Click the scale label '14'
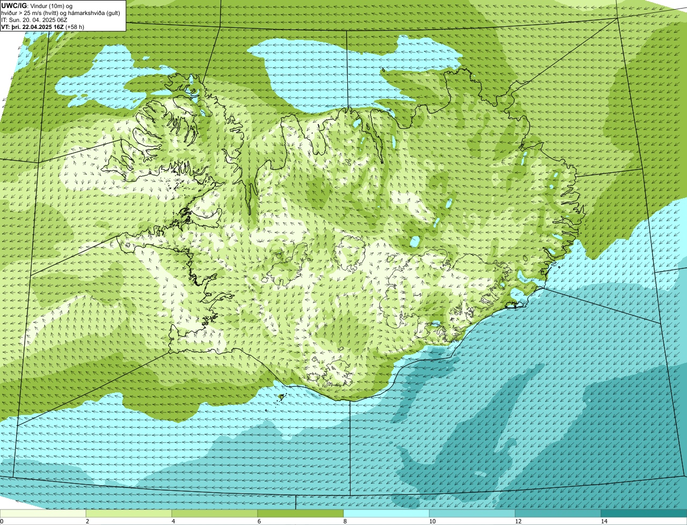This screenshot has height=525, width=687. coord(604,521)
